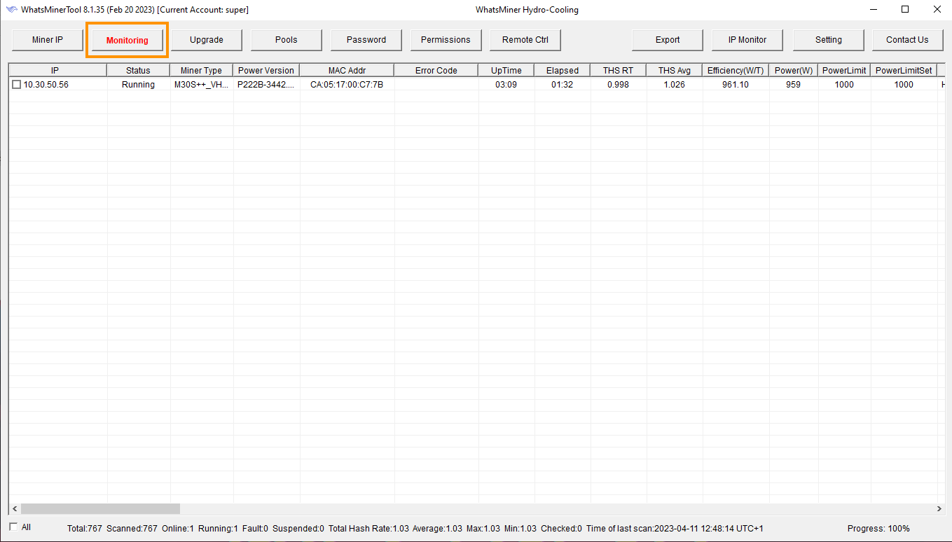Select MAC address CA:05:17:00:C7:7B

(347, 85)
